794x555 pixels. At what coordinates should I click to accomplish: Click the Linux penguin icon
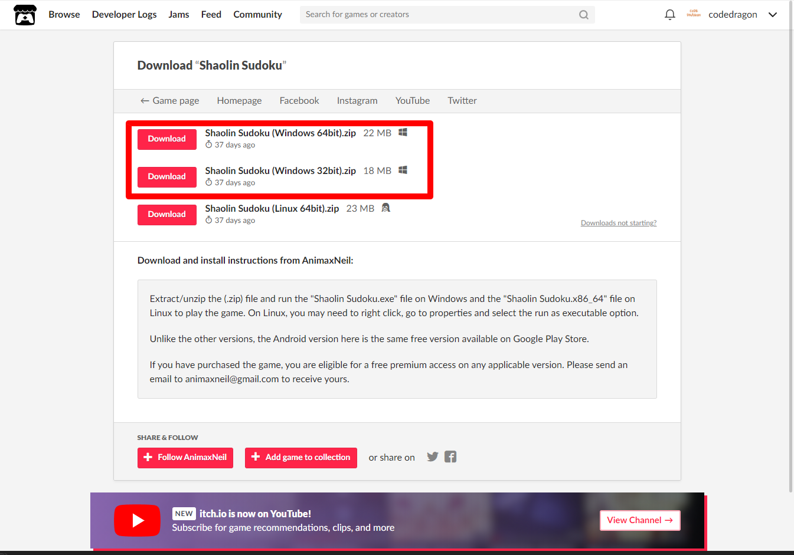385,208
